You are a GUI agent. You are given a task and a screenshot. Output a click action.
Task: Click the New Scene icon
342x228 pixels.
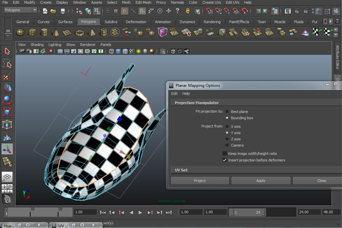click(x=45, y=11)
